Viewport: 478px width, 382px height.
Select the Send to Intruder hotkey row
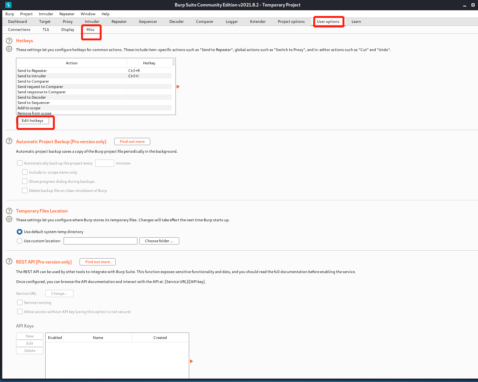[x=94, y=76]
